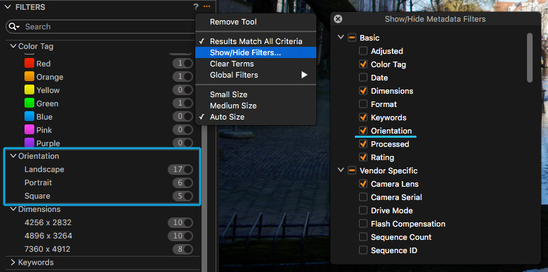Enable the Drive Mode checkbox
Image resolution: width=548 pixels, height=272 pixels.
pos(363,210)
